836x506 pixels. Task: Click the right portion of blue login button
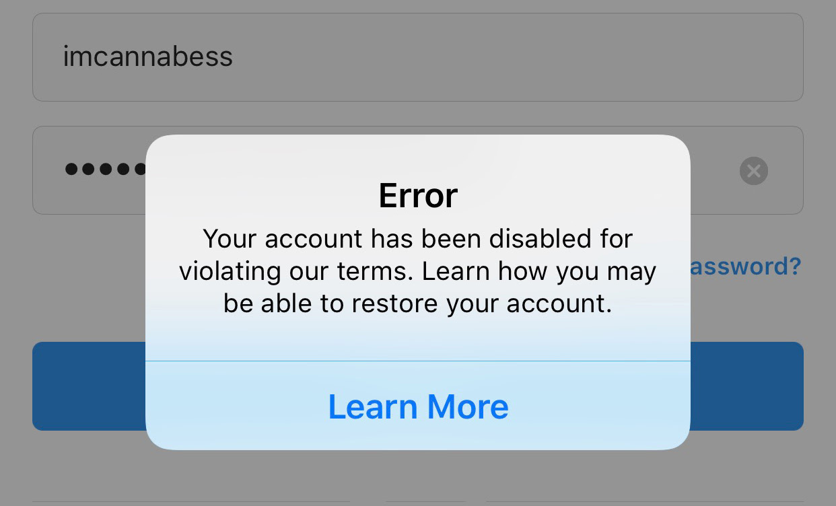747,386
